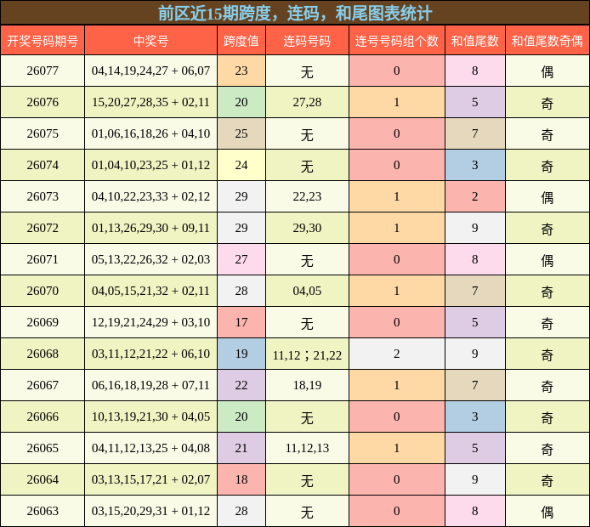Select issue number 26076
The image size is (590, 527).
click(43, 102)
